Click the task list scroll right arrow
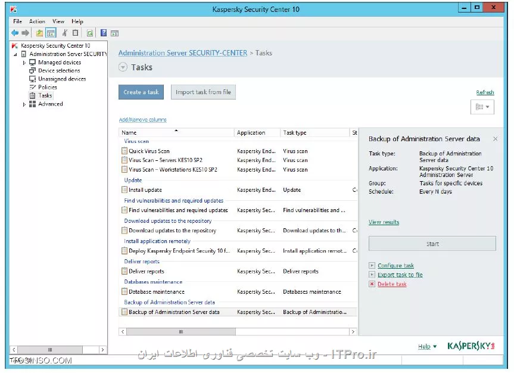 (353, 332)
